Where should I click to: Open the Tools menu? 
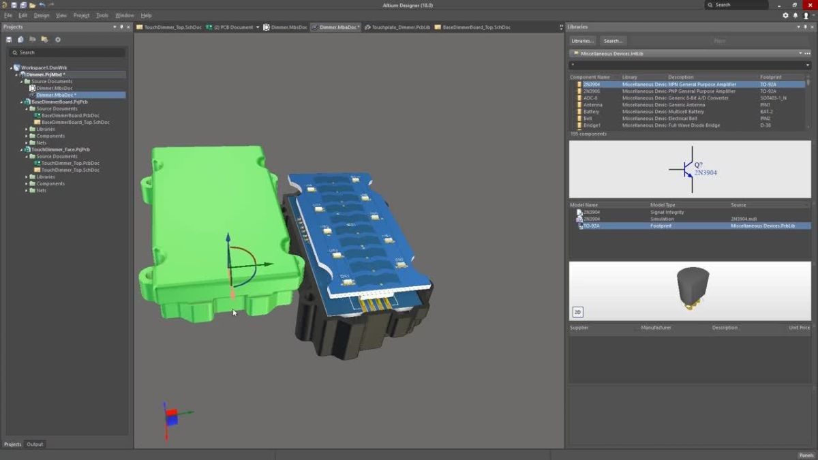click(102, 15)
